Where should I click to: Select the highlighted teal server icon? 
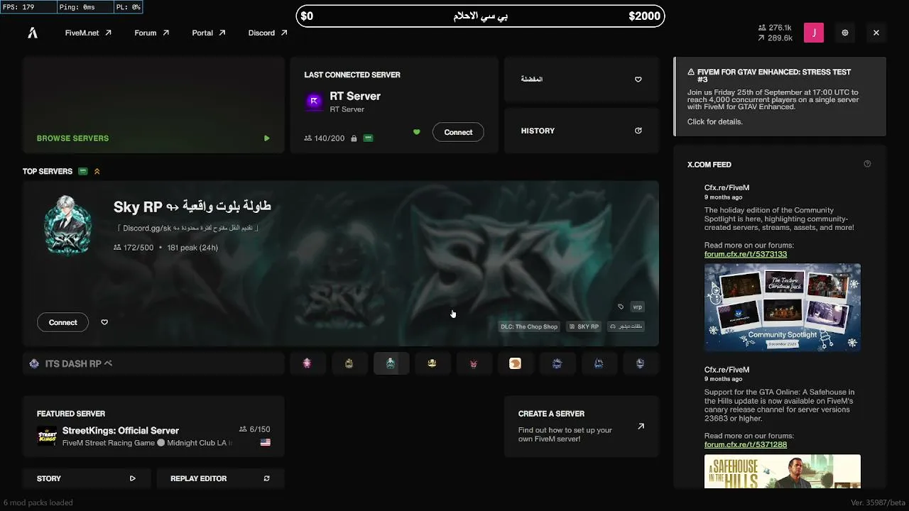pos(391,363)
